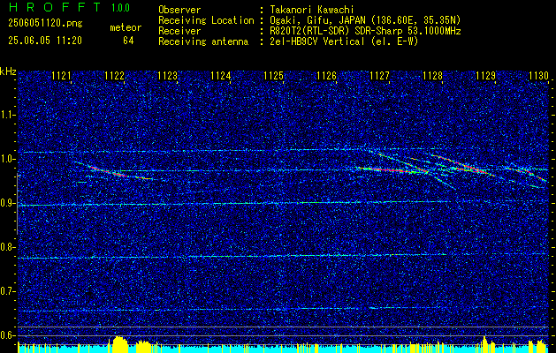Screen dimensions: 556x353
Task: Click the kHz axis unit label
Action: pos(8,71)
